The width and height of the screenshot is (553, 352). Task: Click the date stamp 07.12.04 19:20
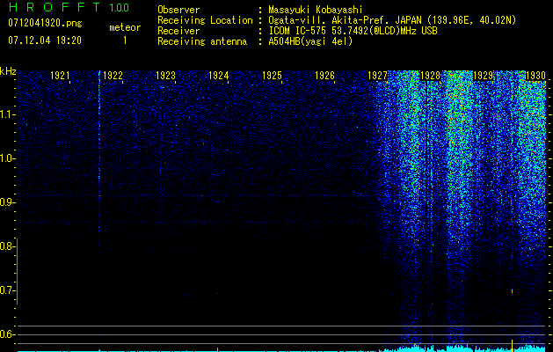point(45,40)
